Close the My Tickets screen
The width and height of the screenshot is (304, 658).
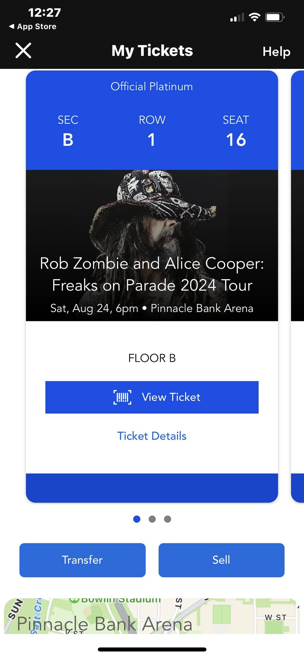[x=23, y=50]
